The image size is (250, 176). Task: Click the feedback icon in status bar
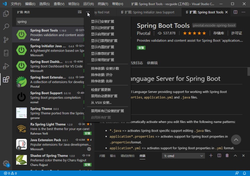[x=237, y=173]
